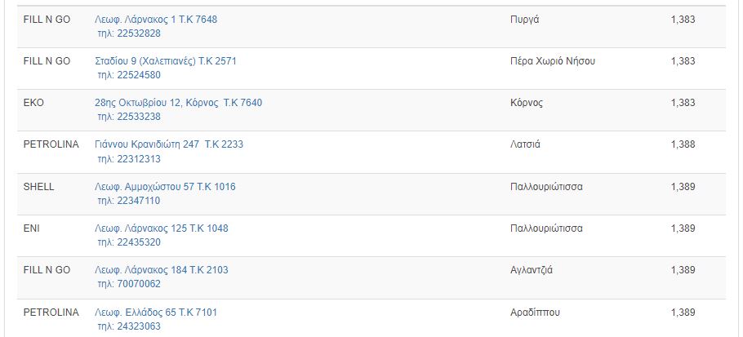Select the SHELL brand cell
The width and height of the screenshot is (743, 337).
point(38,187)
